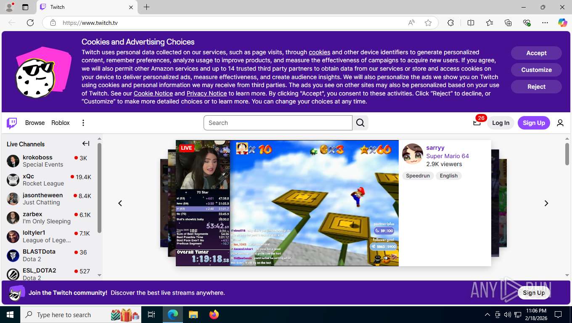This screenshot has width=572, height=323.
Task: Open File Explorer from taskbar
Action: coord(193,315)
